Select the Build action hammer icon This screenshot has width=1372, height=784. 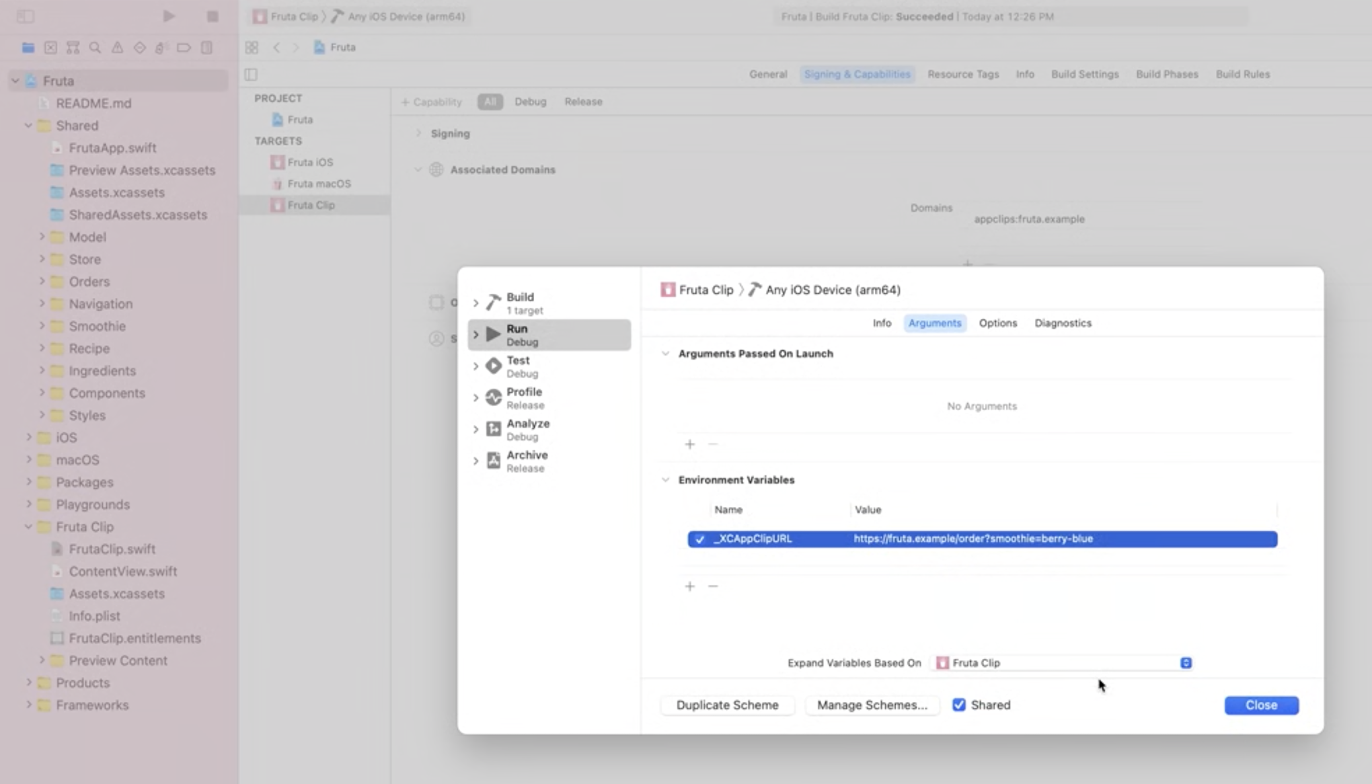pyautogui.click(x=494, y=303)
